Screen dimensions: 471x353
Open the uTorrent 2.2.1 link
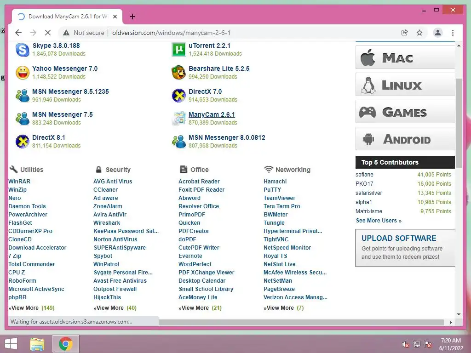(x=209, y=46)
